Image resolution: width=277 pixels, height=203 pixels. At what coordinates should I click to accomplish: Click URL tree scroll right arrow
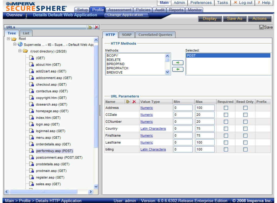tap(90, 192)
